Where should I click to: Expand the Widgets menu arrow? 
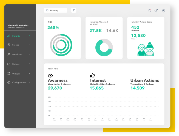click(29, 74)
